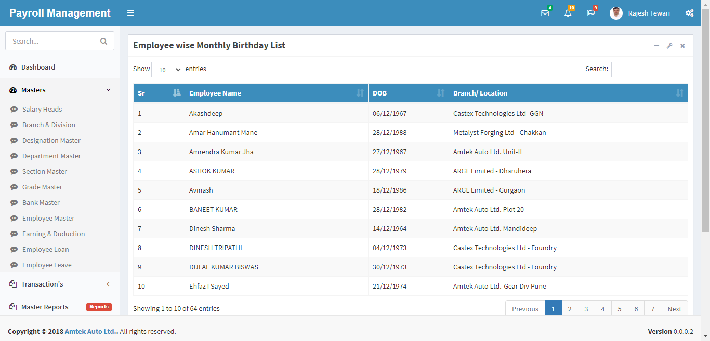The image size is (710, 341).
Task: Select Dashboard in the sidebar
Action: (x=38, y=67)
